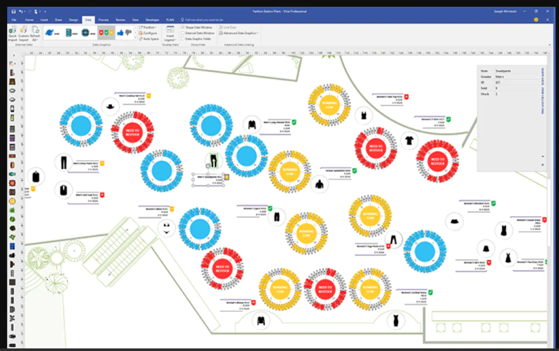Switch to the Review tab
The image size is (559, 351).
120,20
